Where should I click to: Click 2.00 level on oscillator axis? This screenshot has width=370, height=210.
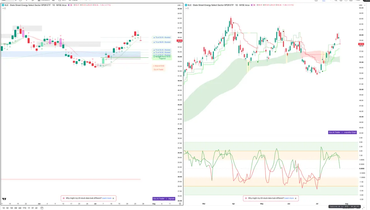point(361,151)
